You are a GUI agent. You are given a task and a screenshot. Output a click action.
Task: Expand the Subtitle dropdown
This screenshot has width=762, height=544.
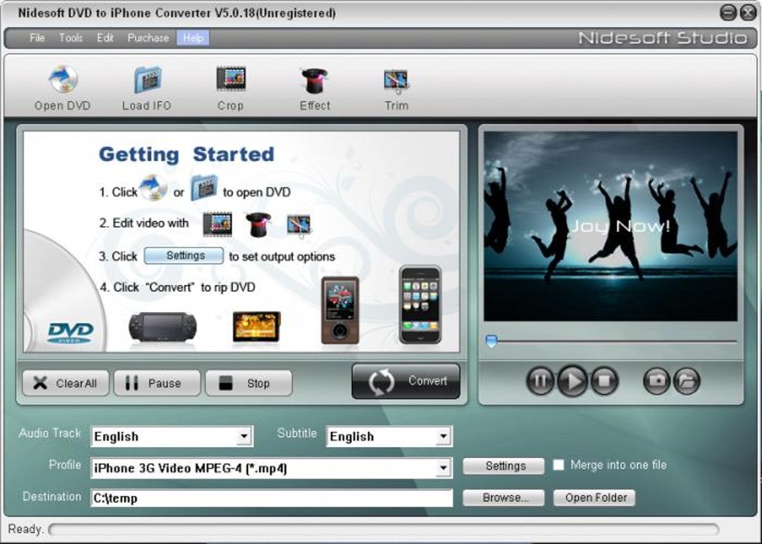point(443,437)
